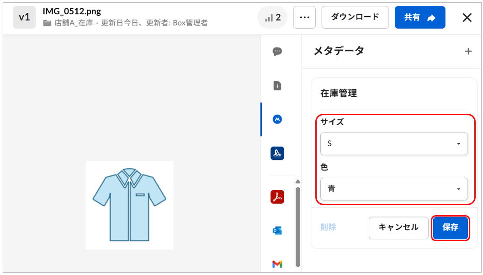Click the sidebar scrollbar up arrow
The height and width of the screenshot is (275, 483).
(298, 181)
